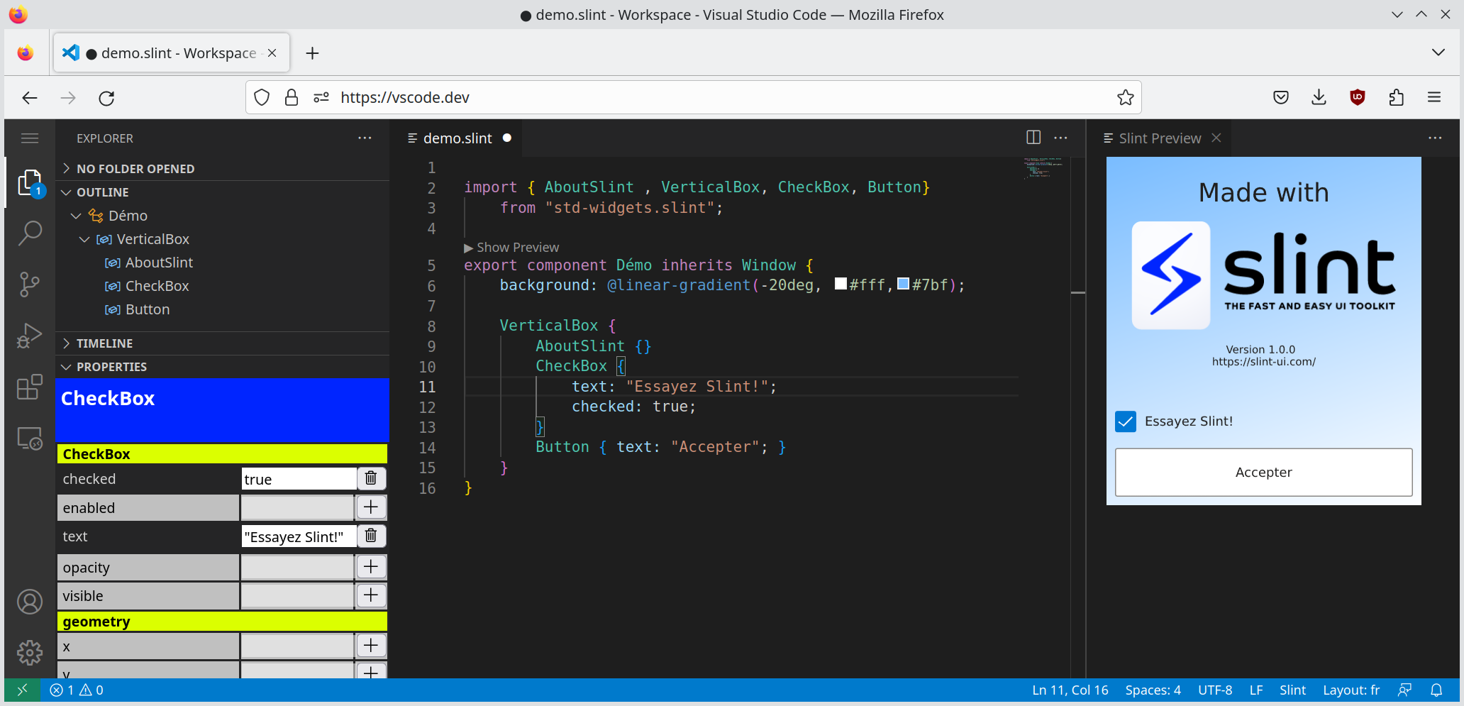Open the uBlock Origin extension icon

[1358, 97]
